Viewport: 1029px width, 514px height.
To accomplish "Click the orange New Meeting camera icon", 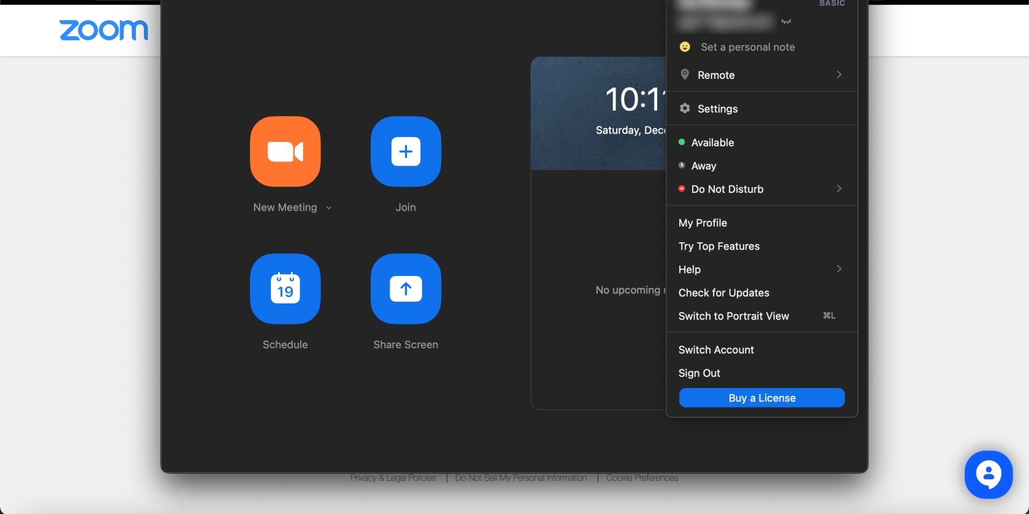I will pos(285,152).
